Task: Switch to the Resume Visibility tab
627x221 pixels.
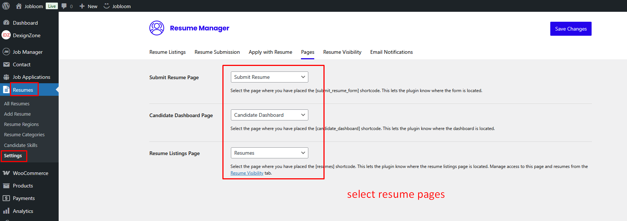Action: coord(342,52)
